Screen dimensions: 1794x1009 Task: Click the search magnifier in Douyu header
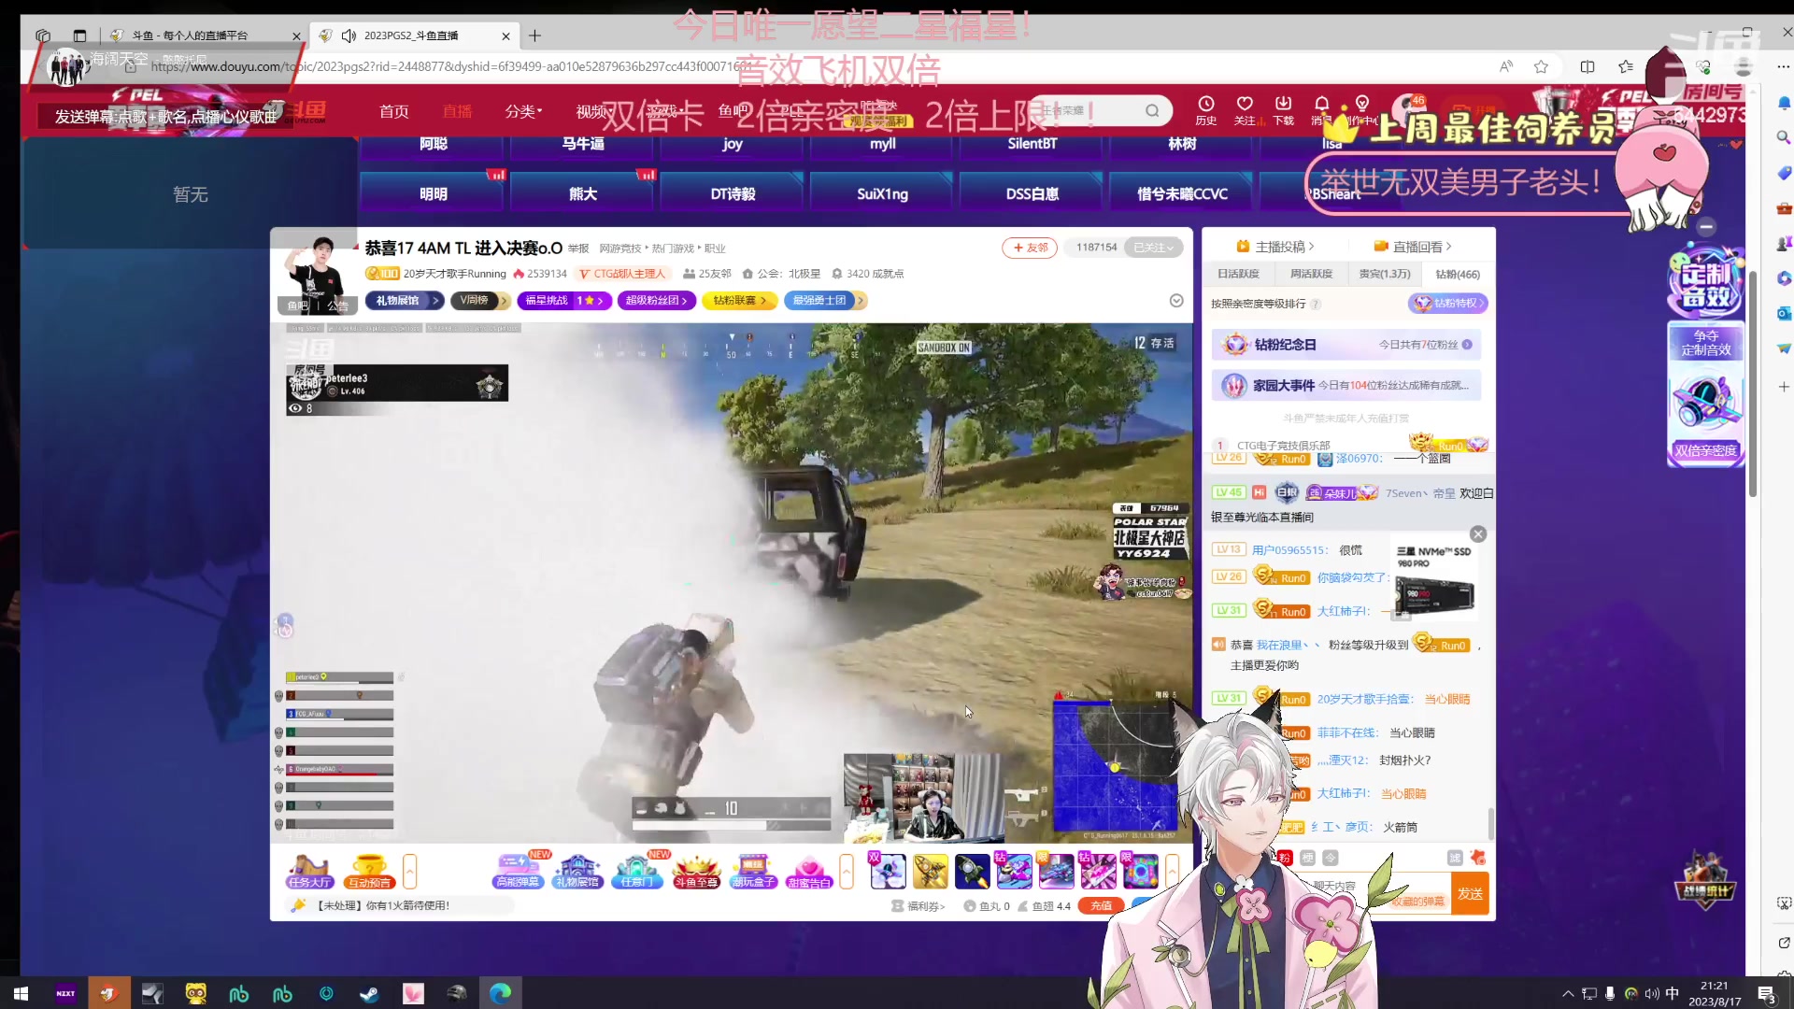click(x=1152, y=111)
